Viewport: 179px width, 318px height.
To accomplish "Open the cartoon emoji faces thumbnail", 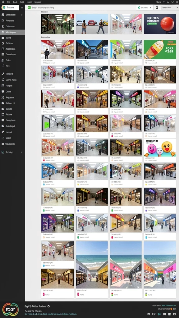I will click(x=160, y=148).
